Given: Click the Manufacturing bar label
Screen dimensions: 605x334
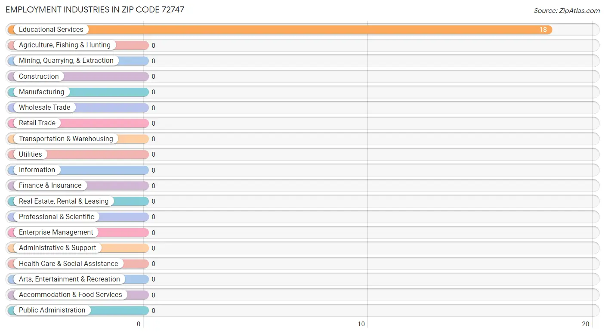Looking at the screenshot, I should [x=41, y=92].
